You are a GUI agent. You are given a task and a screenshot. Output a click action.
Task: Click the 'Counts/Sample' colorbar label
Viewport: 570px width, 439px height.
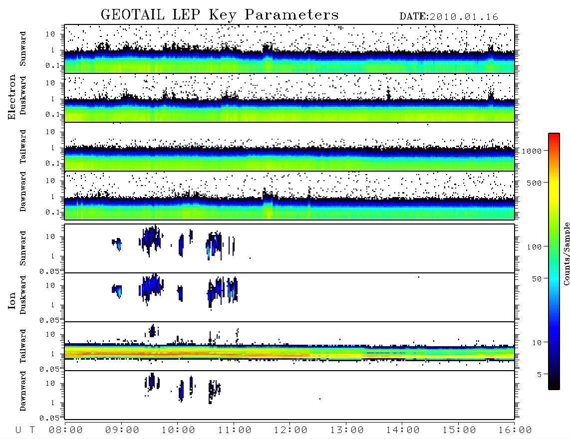[x=566, y=253]
